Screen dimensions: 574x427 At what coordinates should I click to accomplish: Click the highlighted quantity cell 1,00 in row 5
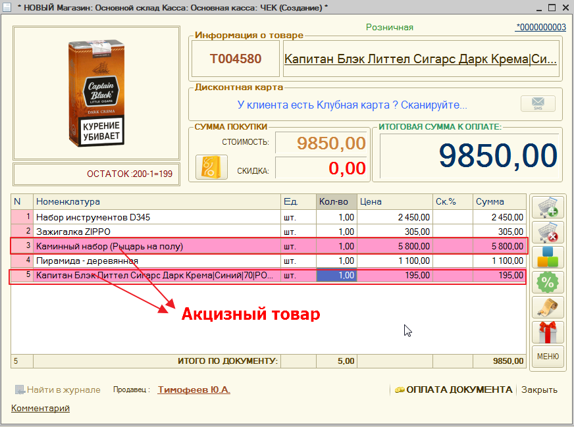tap(336, 275)
